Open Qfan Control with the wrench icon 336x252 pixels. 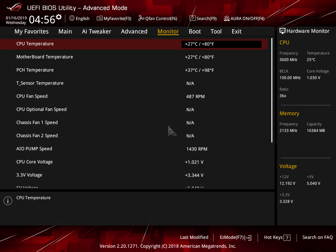140,18
